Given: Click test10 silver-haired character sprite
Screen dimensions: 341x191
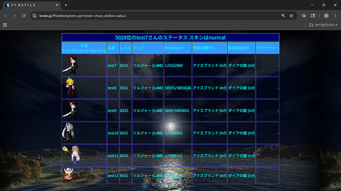Looking at the screenshot, I should pyautogui.click(x=68, y=132).
